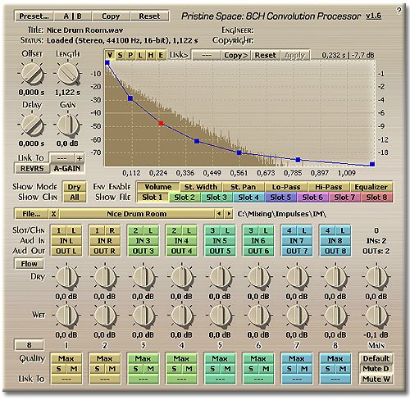Click the plus button beside Link To
Image resolution: width=410 pixels, height=400 pixels.
point(80,158)
